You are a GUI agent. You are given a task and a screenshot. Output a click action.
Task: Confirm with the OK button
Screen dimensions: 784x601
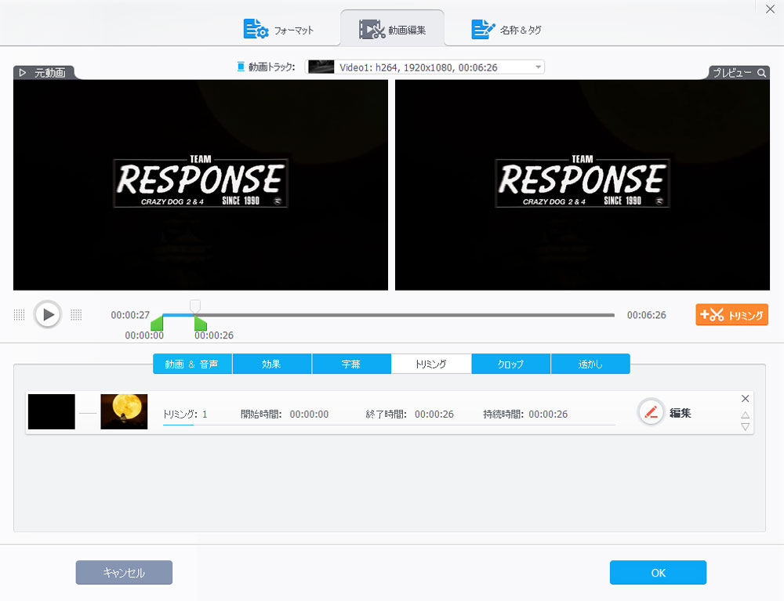[658, 573]
